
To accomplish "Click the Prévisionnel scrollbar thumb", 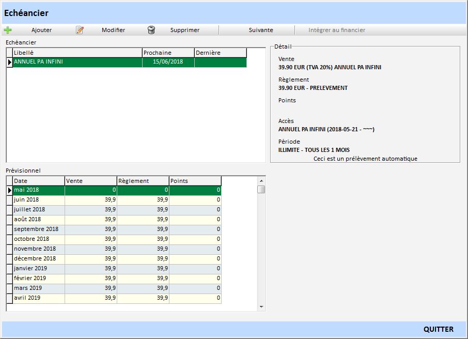I will coord(261,190).
